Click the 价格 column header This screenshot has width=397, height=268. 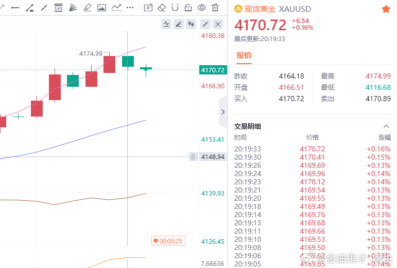[313, 138]
